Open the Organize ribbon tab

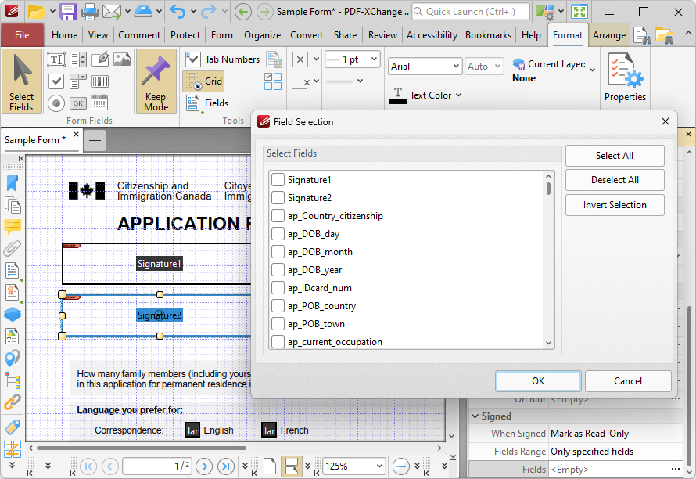pyautogui.click(x=262, y=35)
